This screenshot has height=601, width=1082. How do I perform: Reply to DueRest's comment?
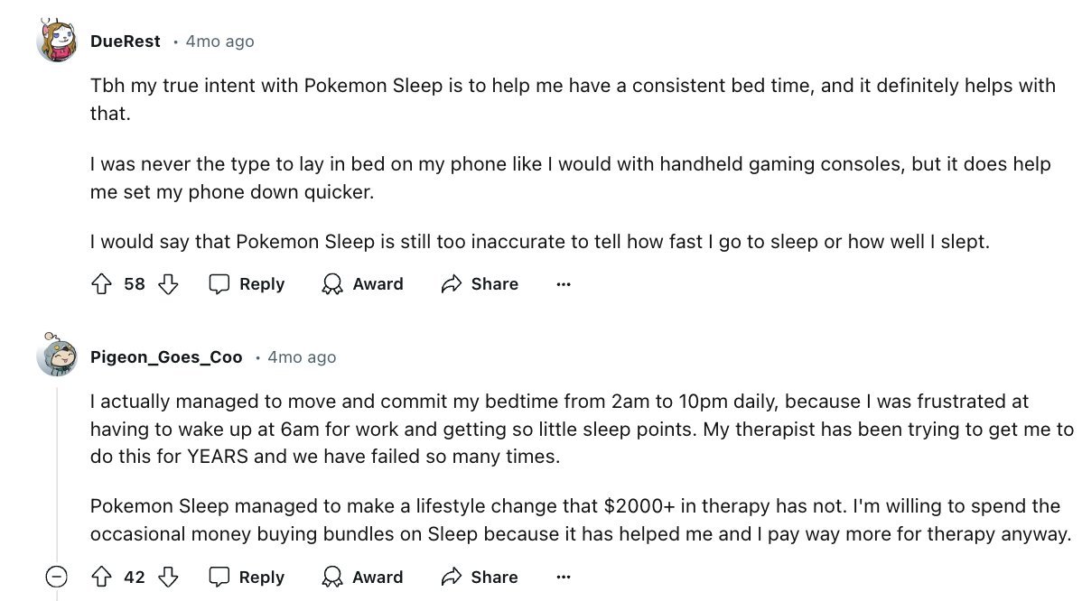click(247, 284)
